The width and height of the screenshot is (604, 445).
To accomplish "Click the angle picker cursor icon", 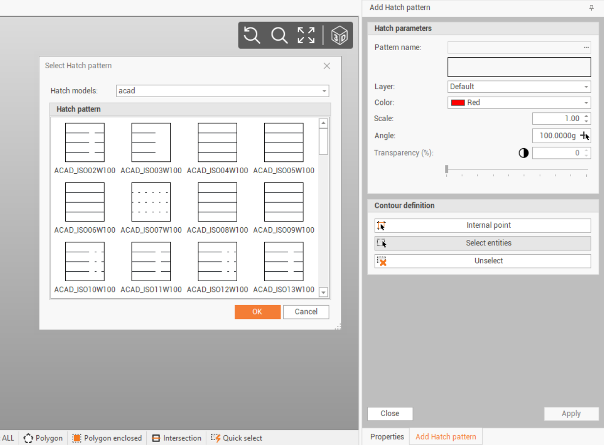I will [x=584, y=136].
